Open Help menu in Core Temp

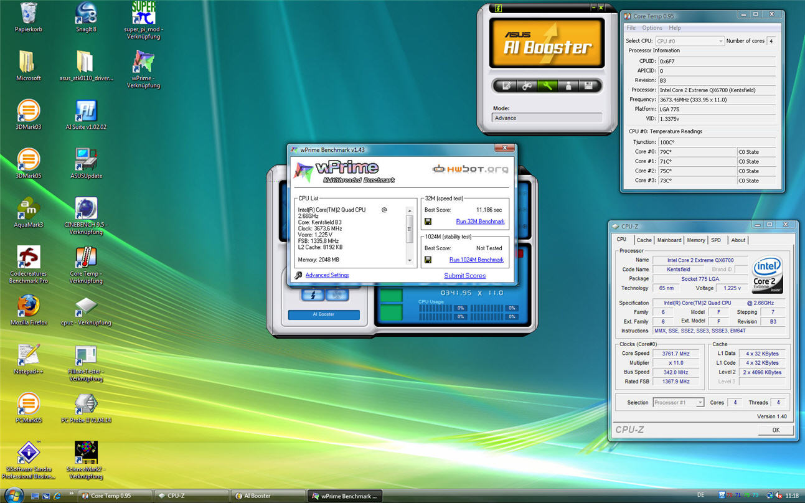click(x=675, y=28)
